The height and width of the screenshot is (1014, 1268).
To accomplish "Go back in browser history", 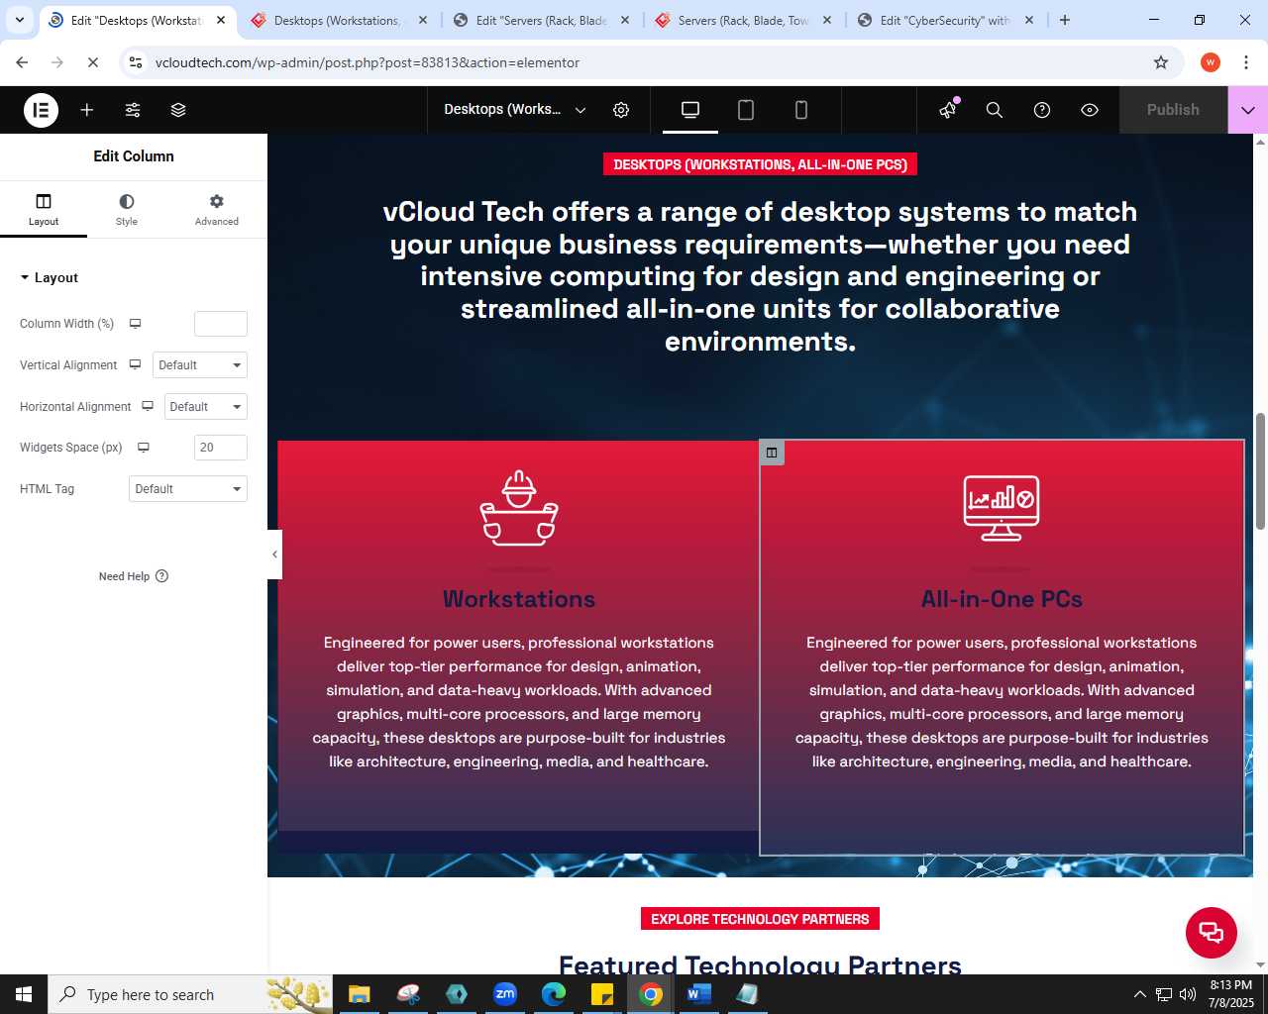I will point(22,62).
